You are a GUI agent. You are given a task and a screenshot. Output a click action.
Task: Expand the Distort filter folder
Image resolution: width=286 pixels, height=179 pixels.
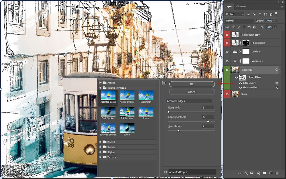[100, 142]
